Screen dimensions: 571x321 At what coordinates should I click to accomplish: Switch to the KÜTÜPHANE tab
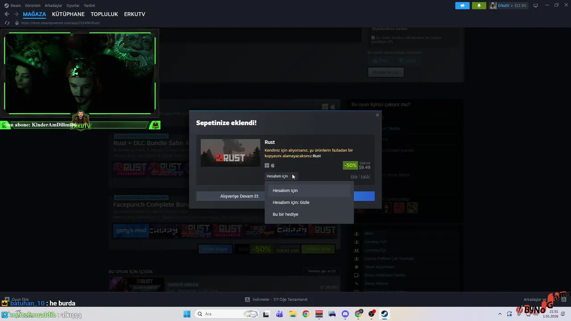68,14
